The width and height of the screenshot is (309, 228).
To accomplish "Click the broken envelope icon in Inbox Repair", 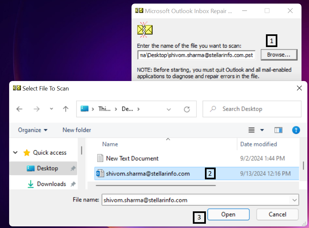I will (145, 30).
